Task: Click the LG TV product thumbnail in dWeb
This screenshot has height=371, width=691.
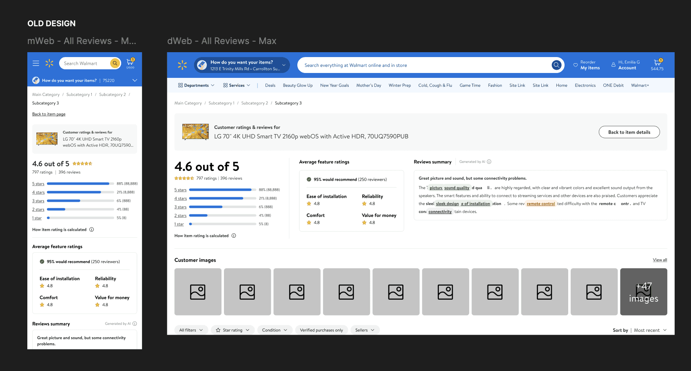Action: coord(195,132)
